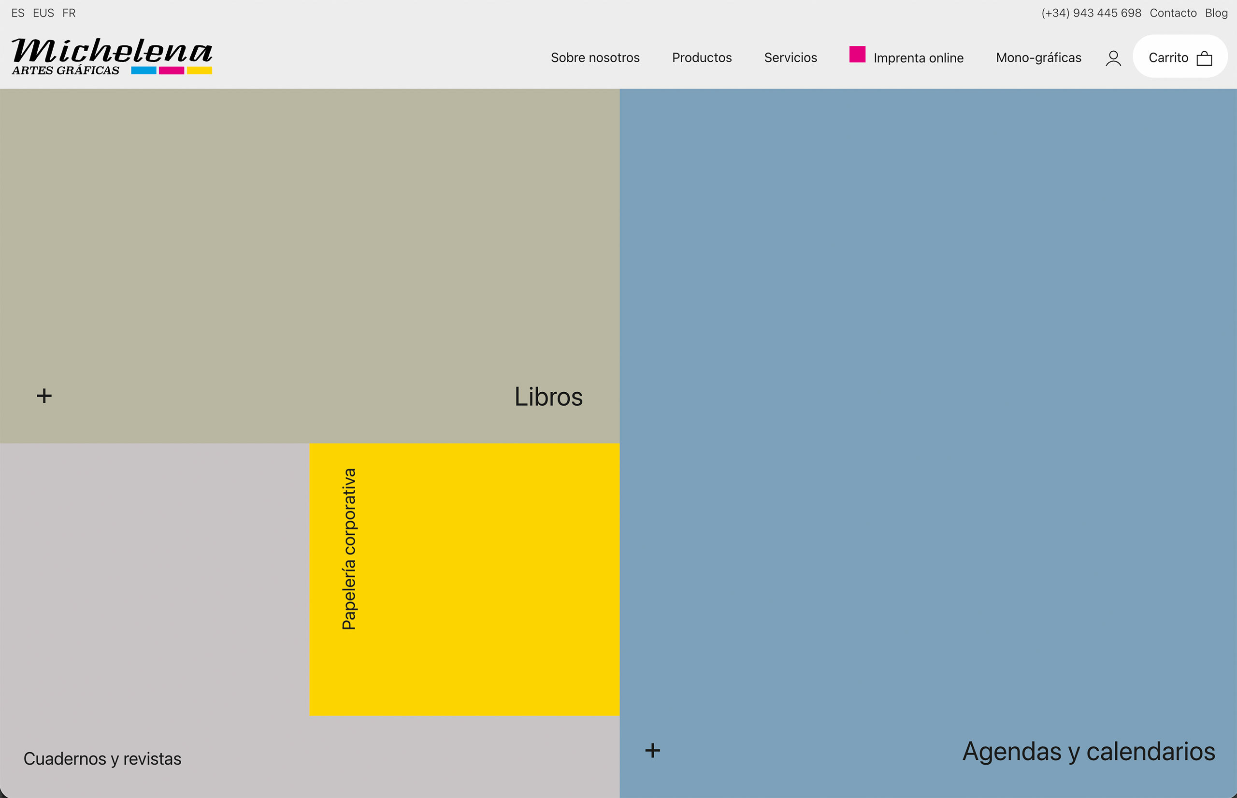Select ES as the site language
Screen dimensions: 1237x798
[18, 13]
